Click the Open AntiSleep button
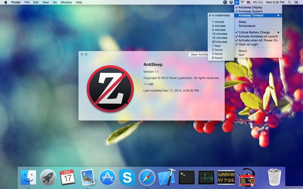 tap(198, 54)
